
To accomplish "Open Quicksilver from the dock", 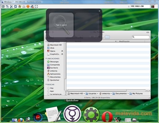I will tap(72, 113).
